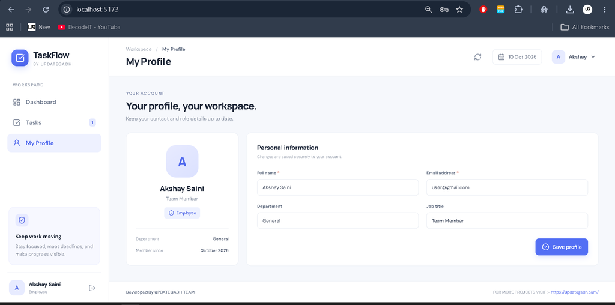The image size is (615, 305).
Task: Click the logout icon in sidebar footer
Action: click(92, 288)
